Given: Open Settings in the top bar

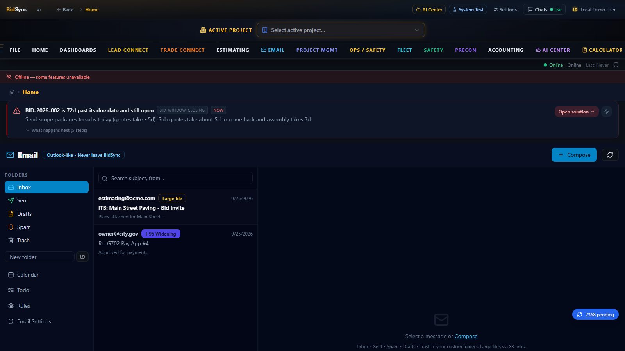Looking at the screenshot, I should click(x=505, y=9).
